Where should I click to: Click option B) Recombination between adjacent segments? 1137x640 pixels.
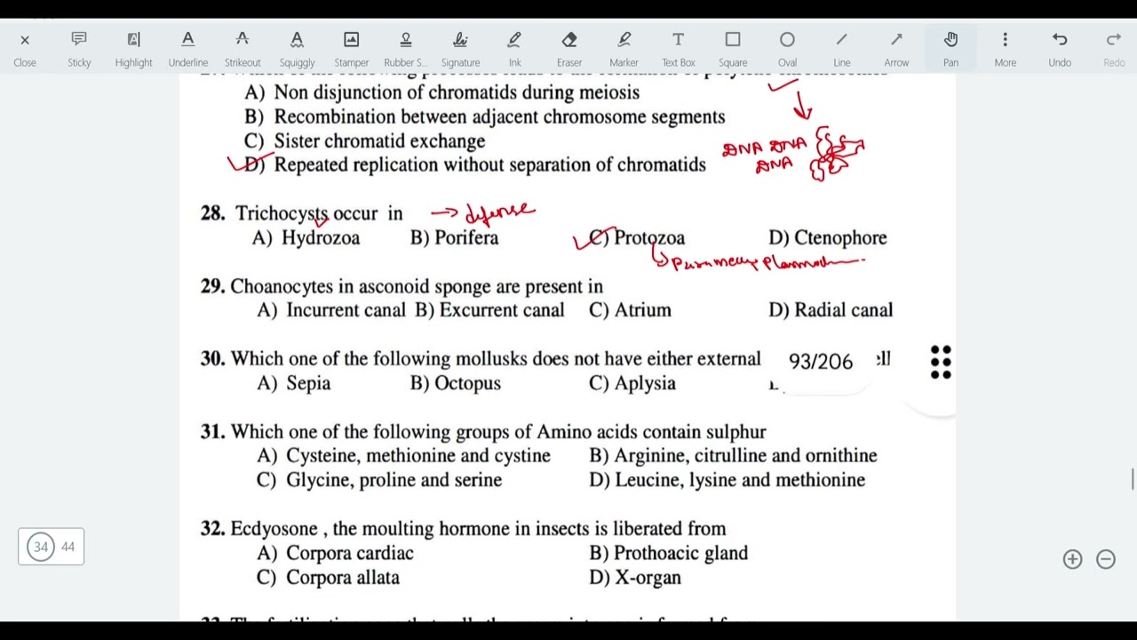pyautogui.click(x=484, y=116)
